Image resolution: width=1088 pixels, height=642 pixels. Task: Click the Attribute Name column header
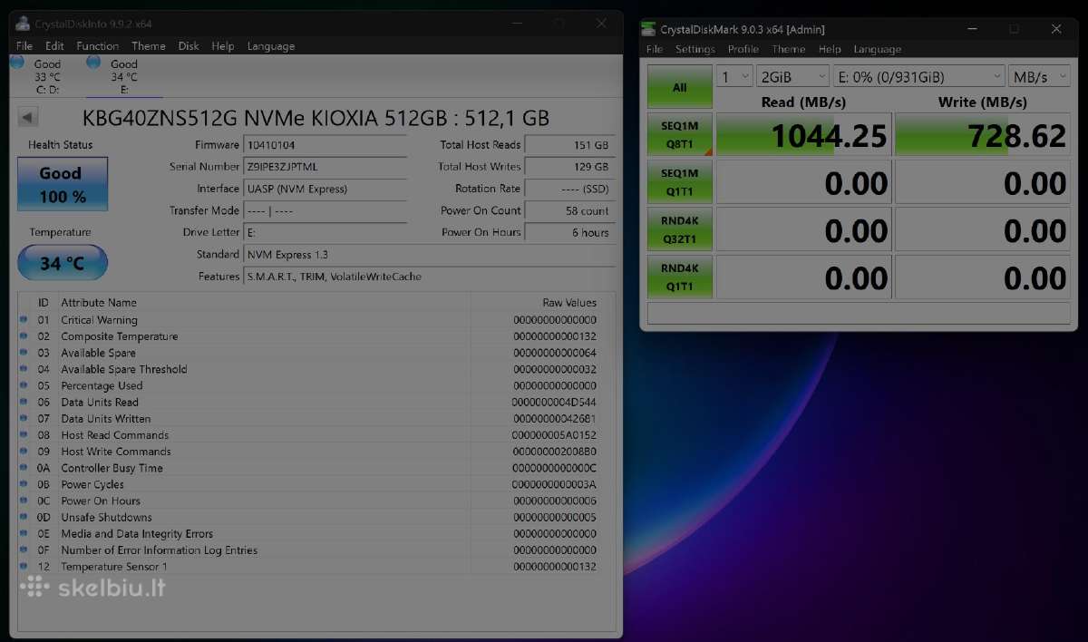tap(99, 302)
